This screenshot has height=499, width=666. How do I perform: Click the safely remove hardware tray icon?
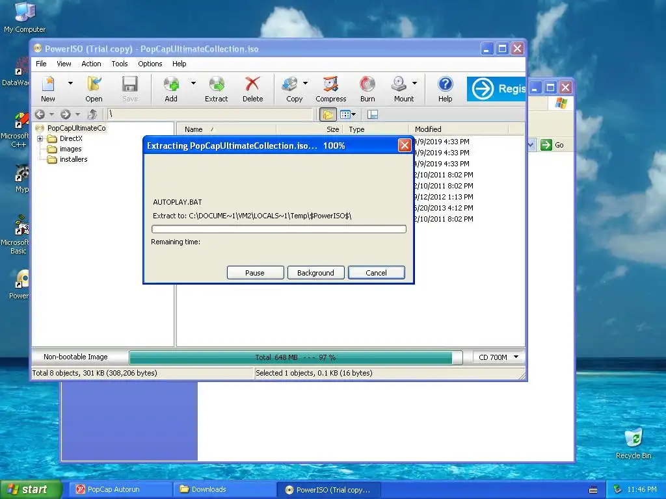618,490
